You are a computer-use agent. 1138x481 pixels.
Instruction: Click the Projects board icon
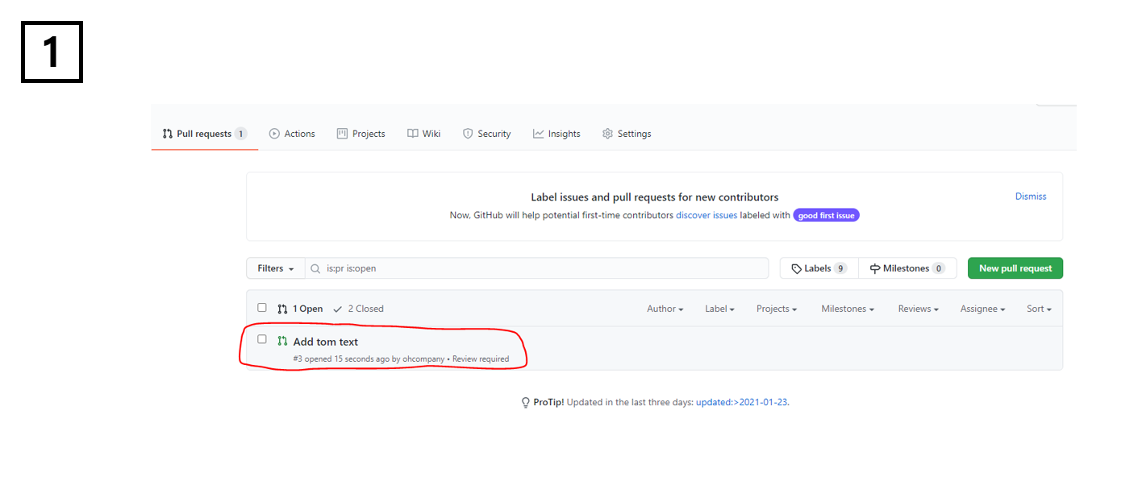(x=342, y=134)
